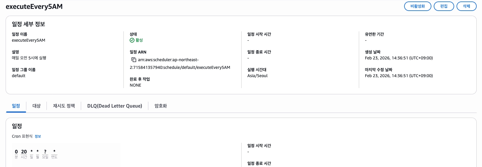
Task: Go to the DLQ(Dead Letter Queue) tab
Action: pos(115,106)
